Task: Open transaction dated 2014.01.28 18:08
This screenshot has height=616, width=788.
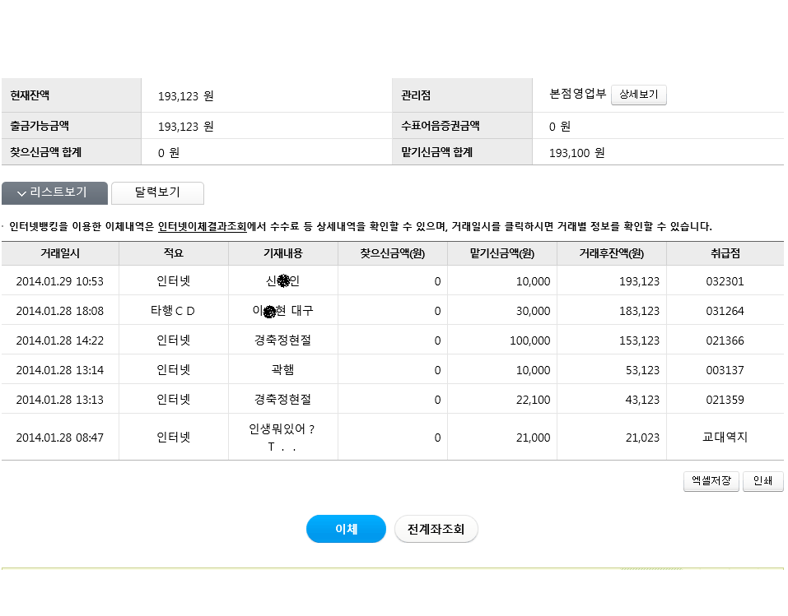Action: click(60, 311)
